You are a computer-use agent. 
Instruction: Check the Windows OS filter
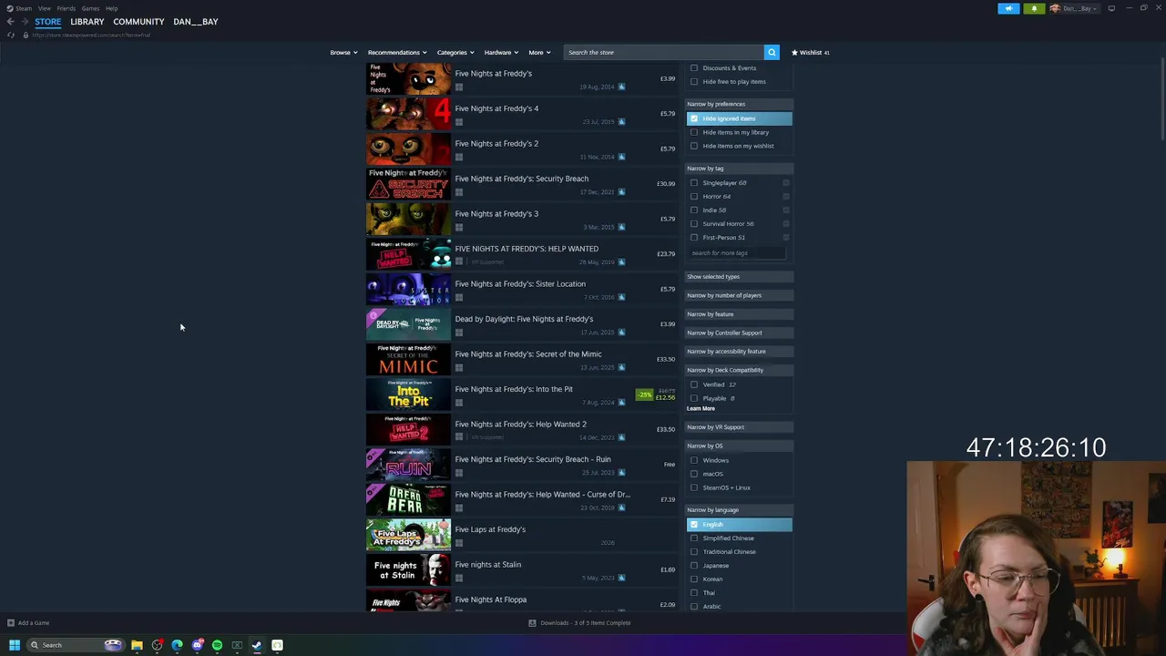pyautogui.click(x=694, y=460)
